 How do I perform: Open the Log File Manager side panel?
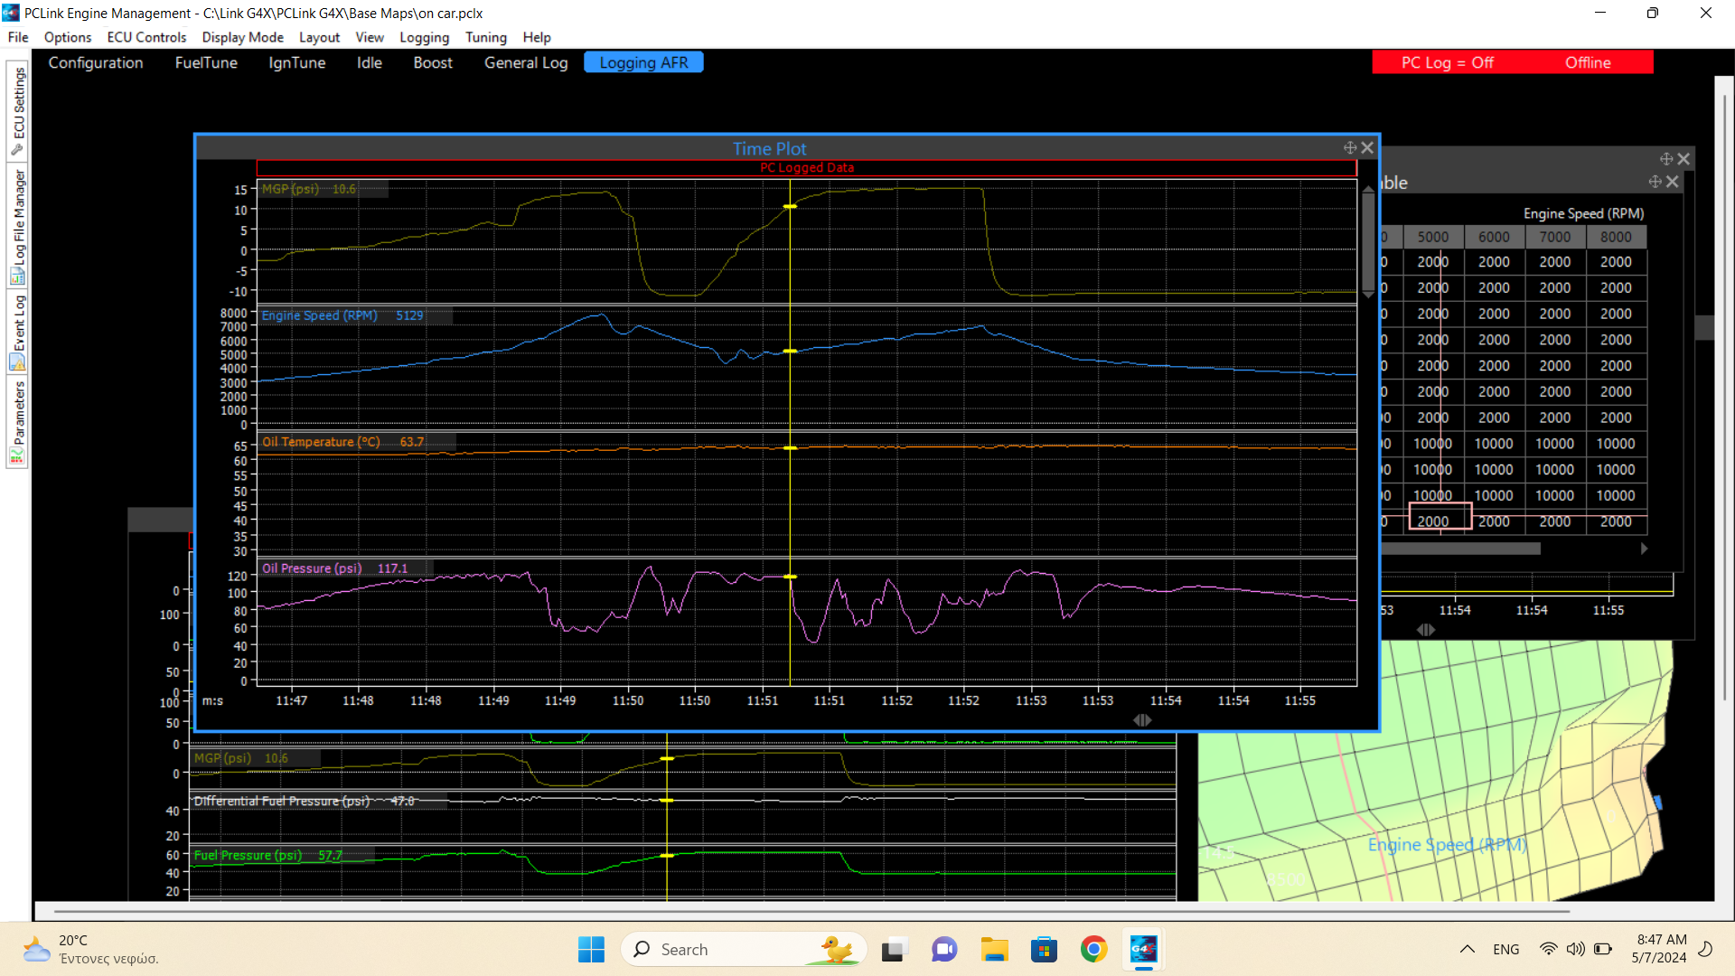pos(18,226)
